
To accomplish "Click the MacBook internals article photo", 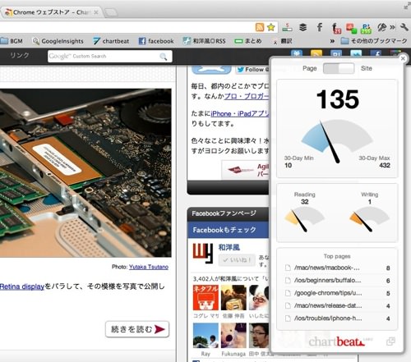I will coord(85,173).
